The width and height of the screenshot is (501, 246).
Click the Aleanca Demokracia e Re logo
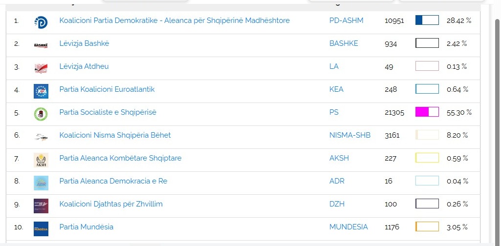point(41,183)
